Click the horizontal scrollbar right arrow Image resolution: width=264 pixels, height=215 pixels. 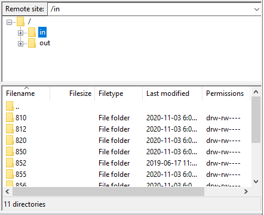246,191
